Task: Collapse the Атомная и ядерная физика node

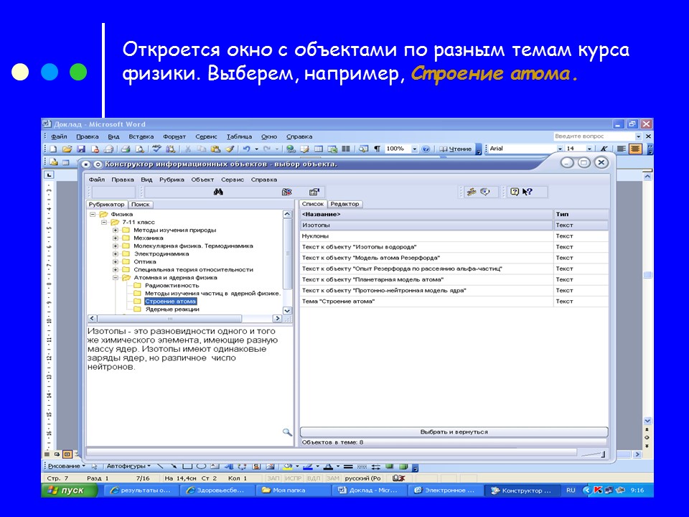Action: (x=116, y=277)
